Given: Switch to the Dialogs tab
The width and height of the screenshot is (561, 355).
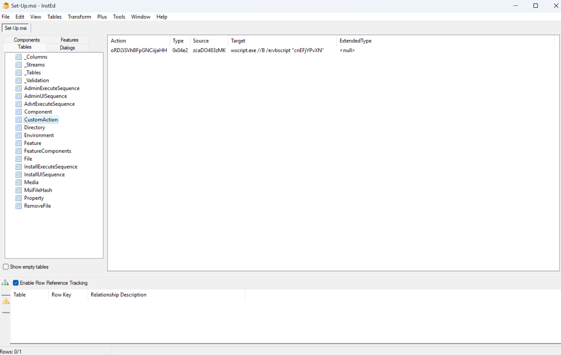Looking at the screenshot, I should click(67, 48).
